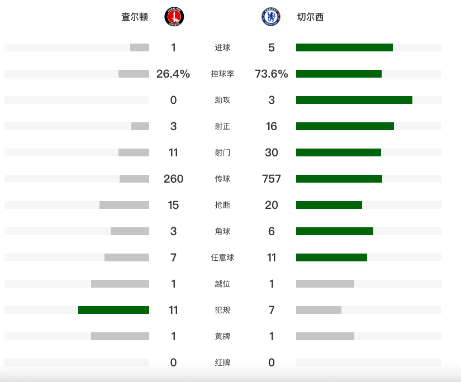Image resolution: width=461 pixels, height=382 pixels.
Task: Click Charlton's green 犯规 fouls bar
Action: [113, 310]
